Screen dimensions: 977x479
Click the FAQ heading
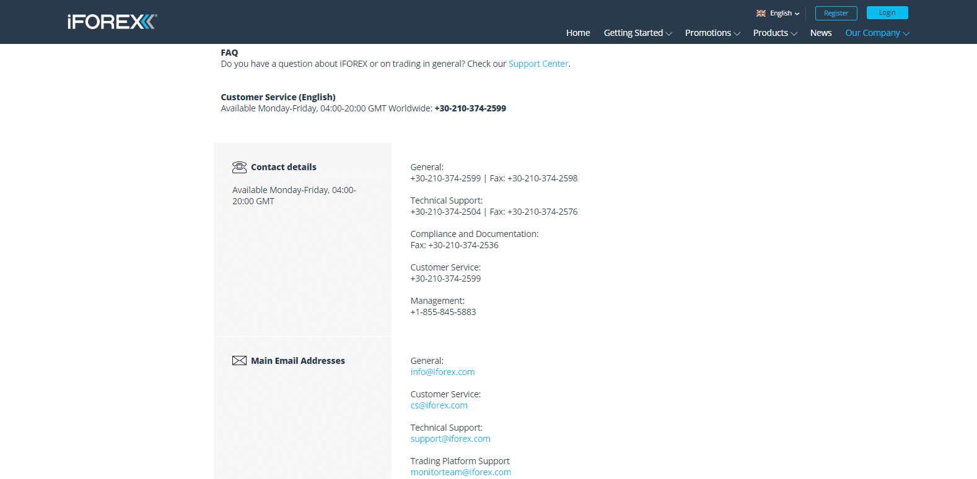229,53
